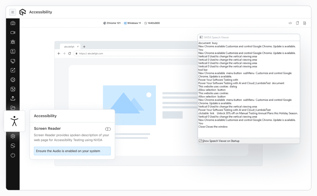Screen dimensions: 317x196
Task: Open the settings gear in the sidebar
Action: [x=13, y=136]
